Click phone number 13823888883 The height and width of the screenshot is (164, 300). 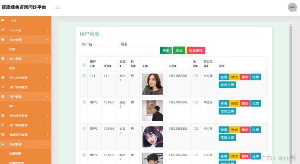[178, 129]
